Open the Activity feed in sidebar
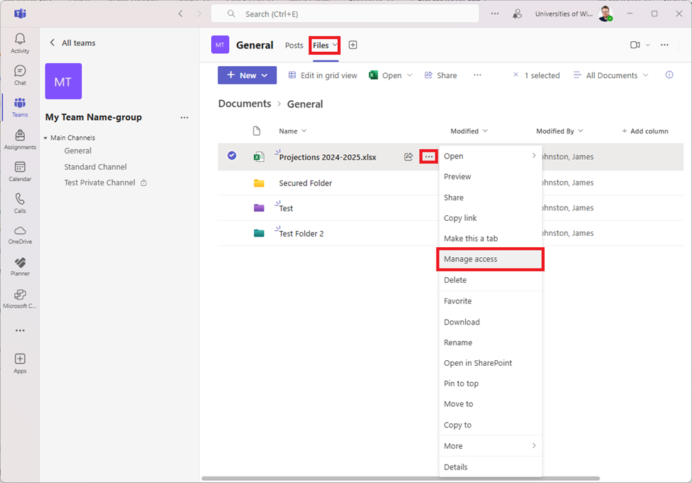692x483 pixels. [x=20, y=43]
